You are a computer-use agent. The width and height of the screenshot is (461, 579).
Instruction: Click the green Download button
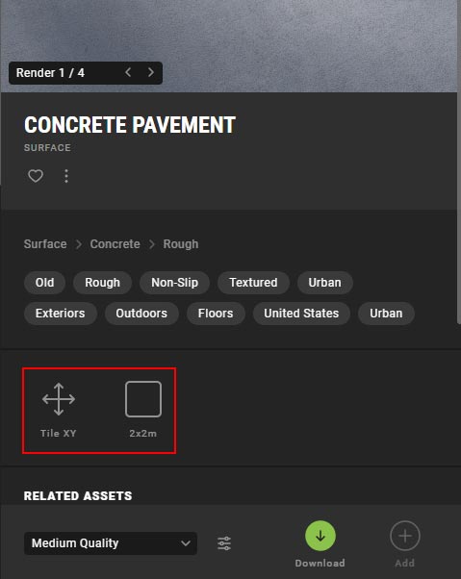point(320,536)
